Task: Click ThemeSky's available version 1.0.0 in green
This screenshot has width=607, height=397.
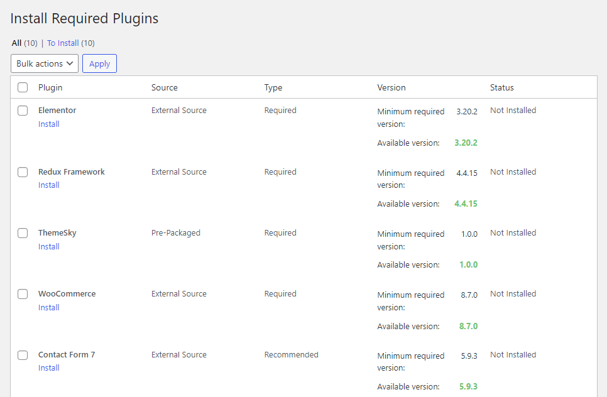Action: (468, 264)
